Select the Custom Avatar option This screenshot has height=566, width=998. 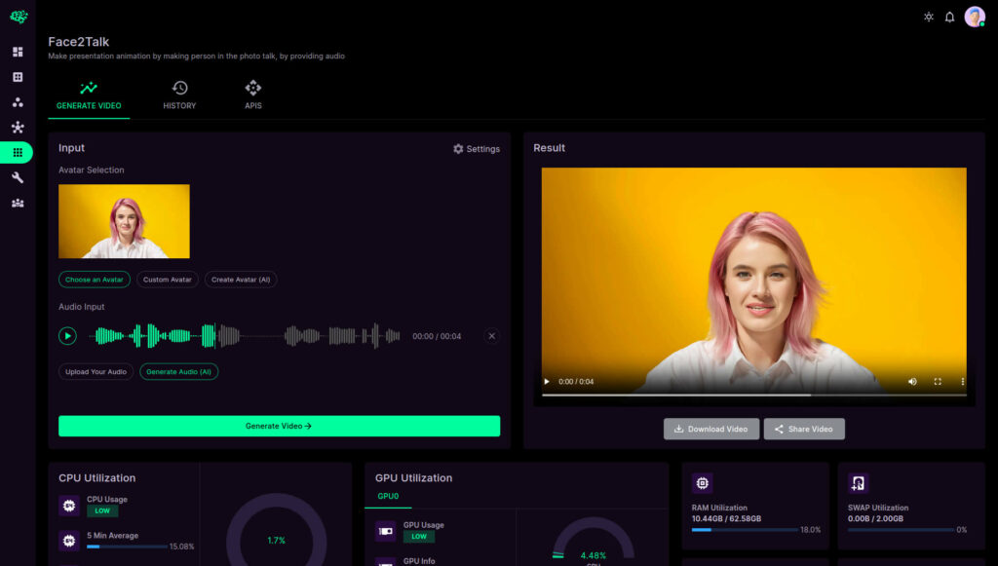pos(168,280)
